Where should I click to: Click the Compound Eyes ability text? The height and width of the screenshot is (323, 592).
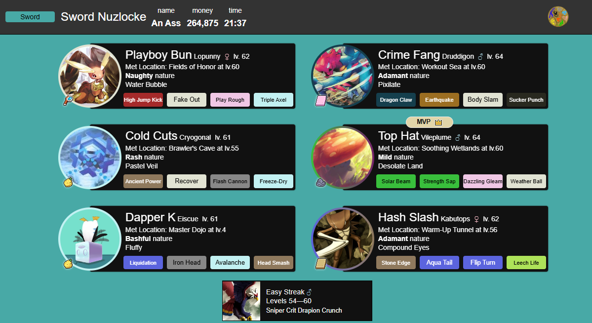click(403, 248)
